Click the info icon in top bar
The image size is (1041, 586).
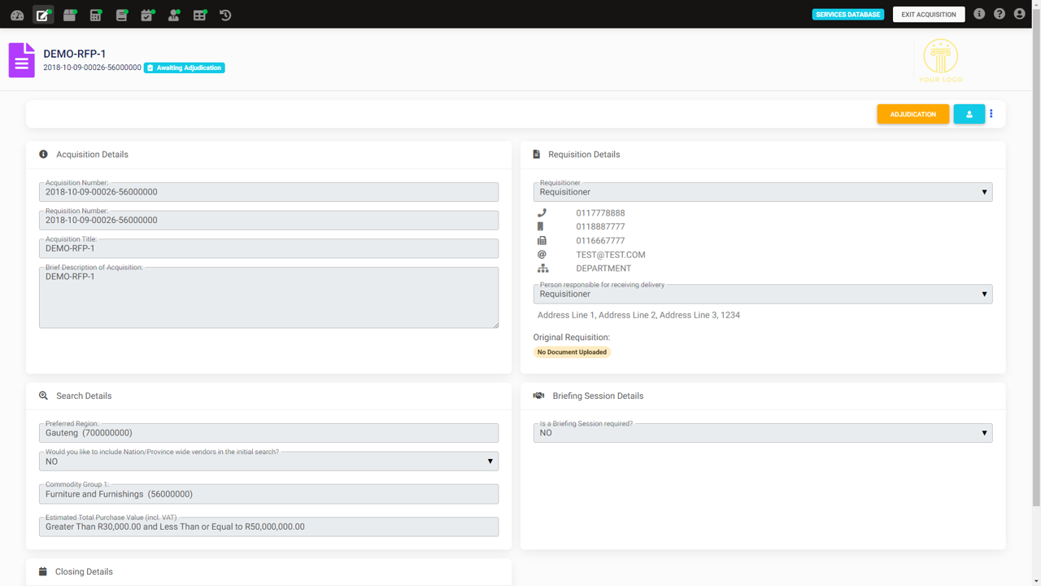tap(979, 14)
